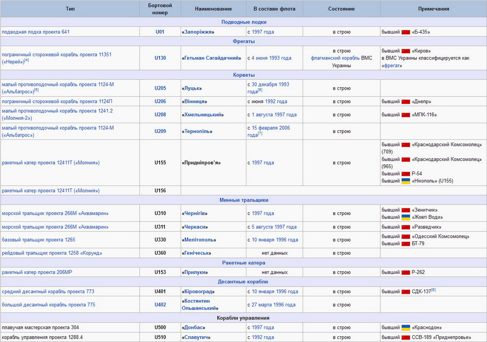Open the «Вінниця» ship link
This screenshot has width=487, height=342.
click(194, 101)
